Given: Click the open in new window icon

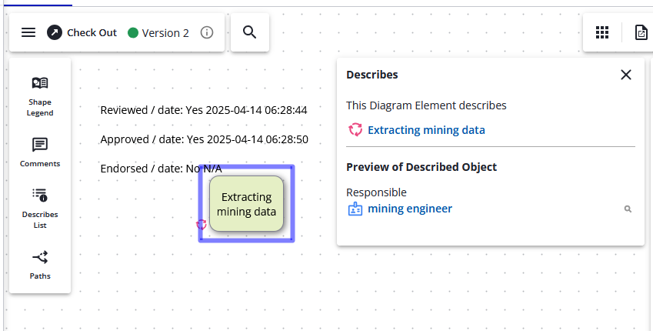Looking at the screenshot, I should (x=640, y=32).
